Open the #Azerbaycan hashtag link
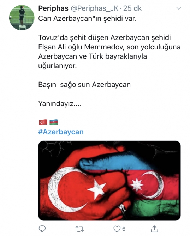The image size is (190, 236). point(61,132)
